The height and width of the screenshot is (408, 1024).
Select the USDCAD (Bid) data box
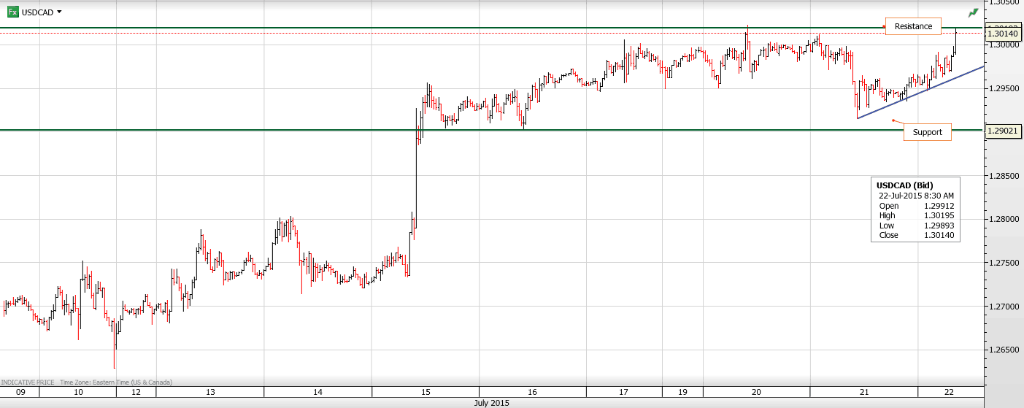[915, 209]
